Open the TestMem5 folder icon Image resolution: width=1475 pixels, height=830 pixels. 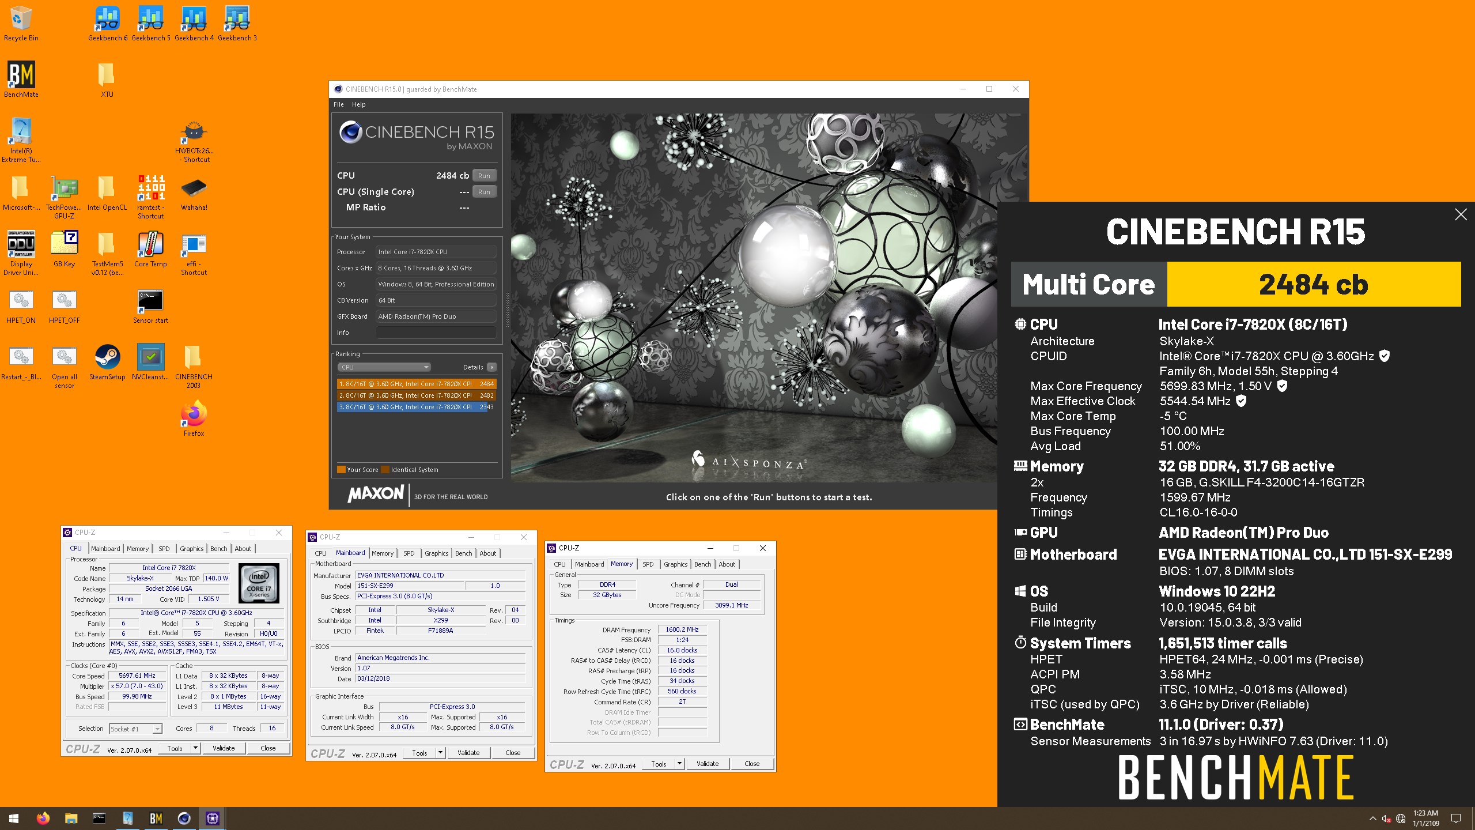(107, 253)
